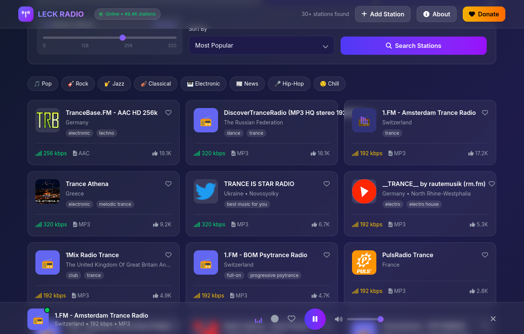Click 1.FM Amsterdam Trance card thumbnail

(x=364, y=120)
